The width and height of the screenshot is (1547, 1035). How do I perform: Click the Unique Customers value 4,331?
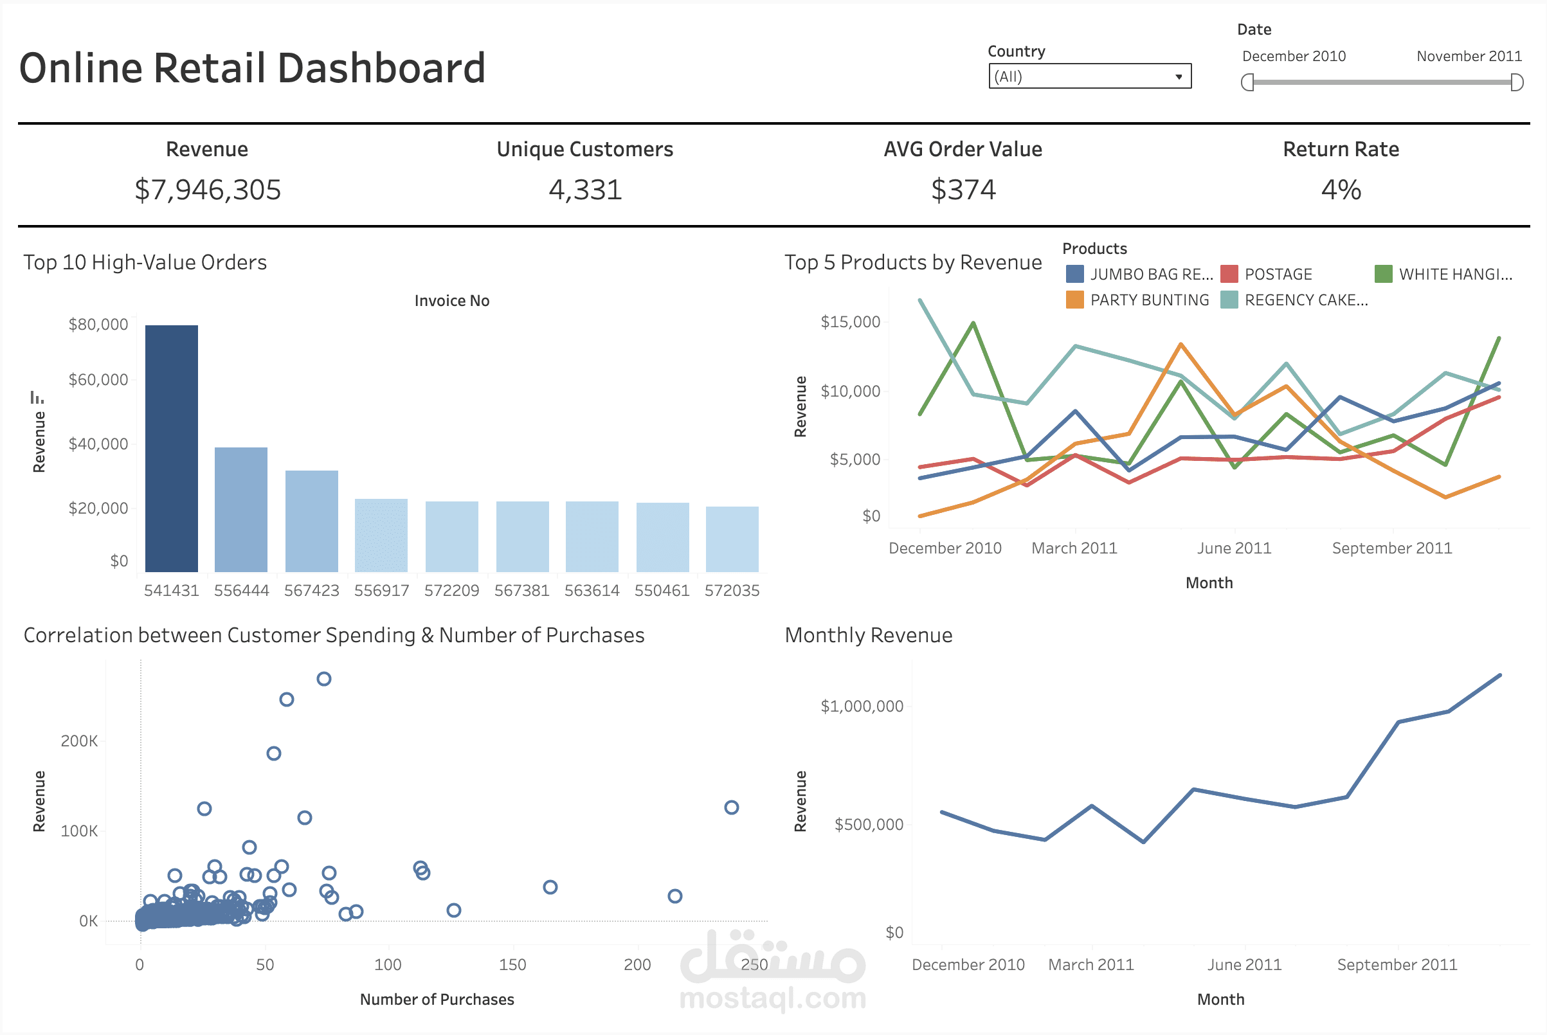[586, 190]
